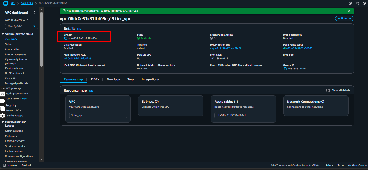Switch to the Flow logs tab
The height and width of the screenshot is (170, 368).
click(113, 79)
